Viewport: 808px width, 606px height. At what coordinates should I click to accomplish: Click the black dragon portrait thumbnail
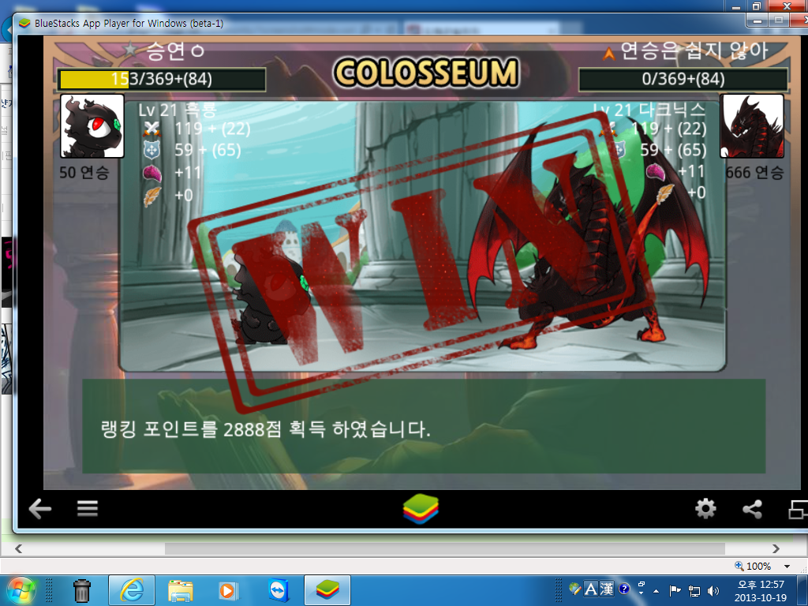coord(92,125)
